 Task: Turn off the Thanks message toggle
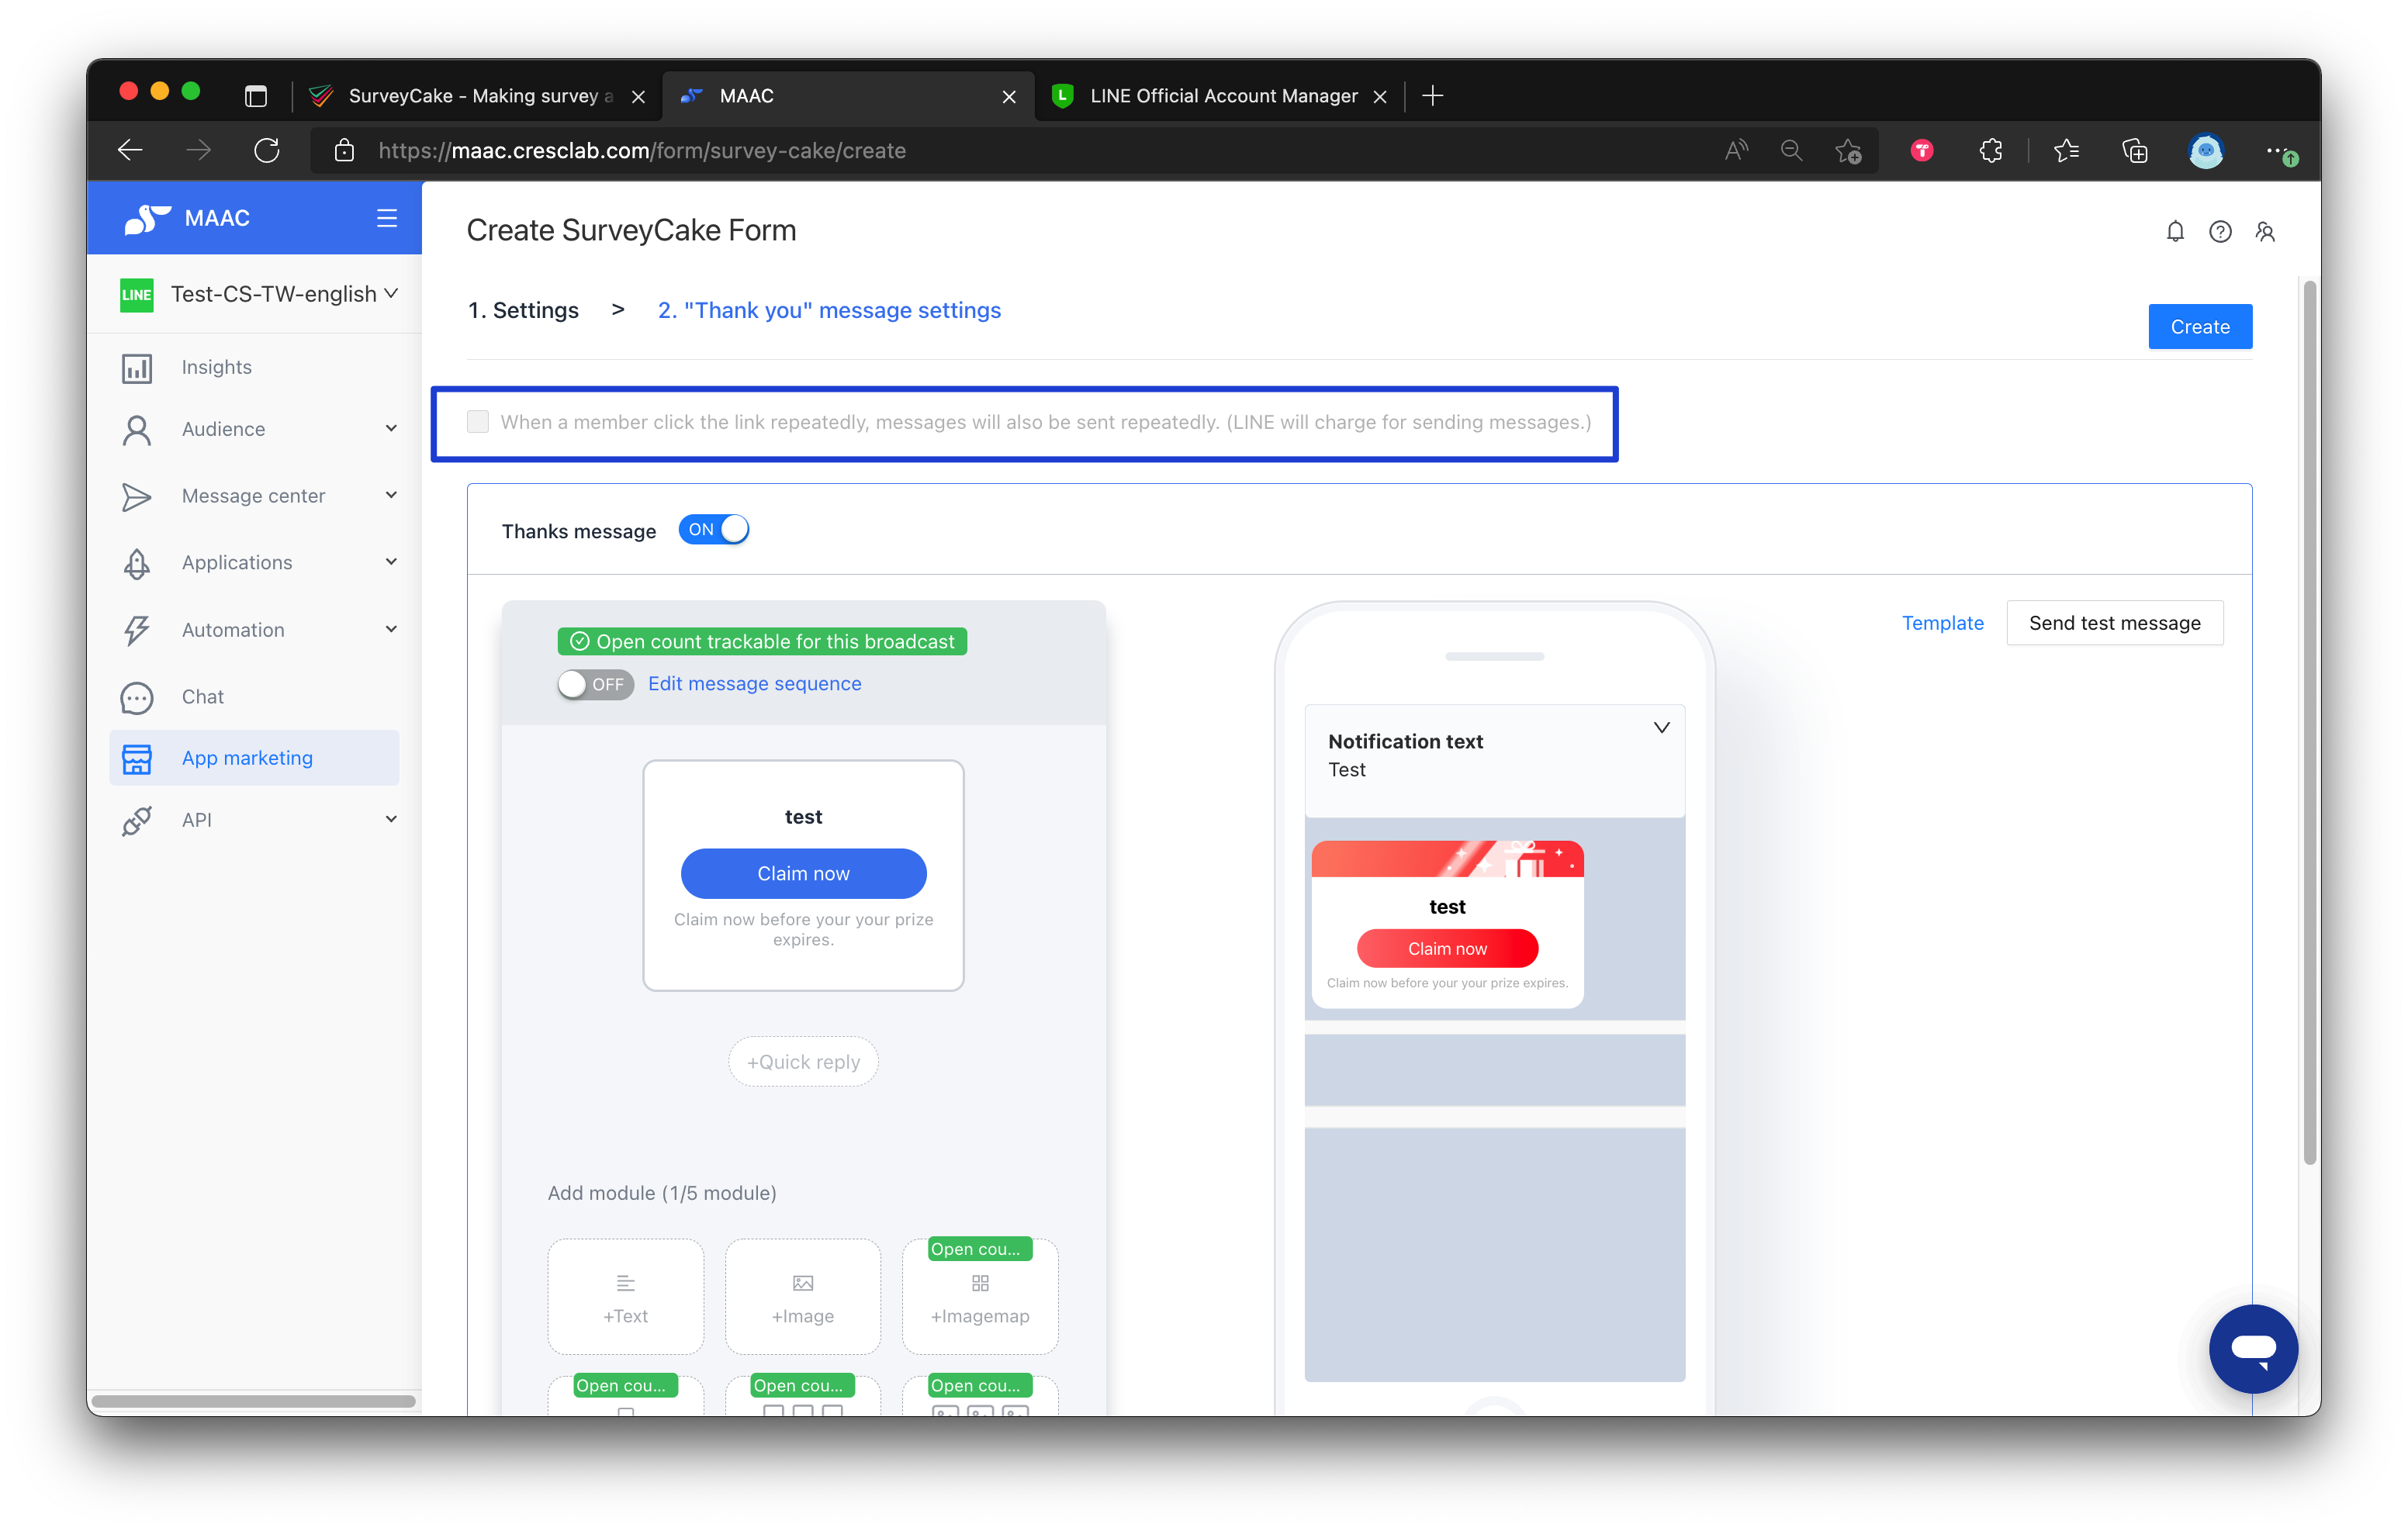coord(713,530)
